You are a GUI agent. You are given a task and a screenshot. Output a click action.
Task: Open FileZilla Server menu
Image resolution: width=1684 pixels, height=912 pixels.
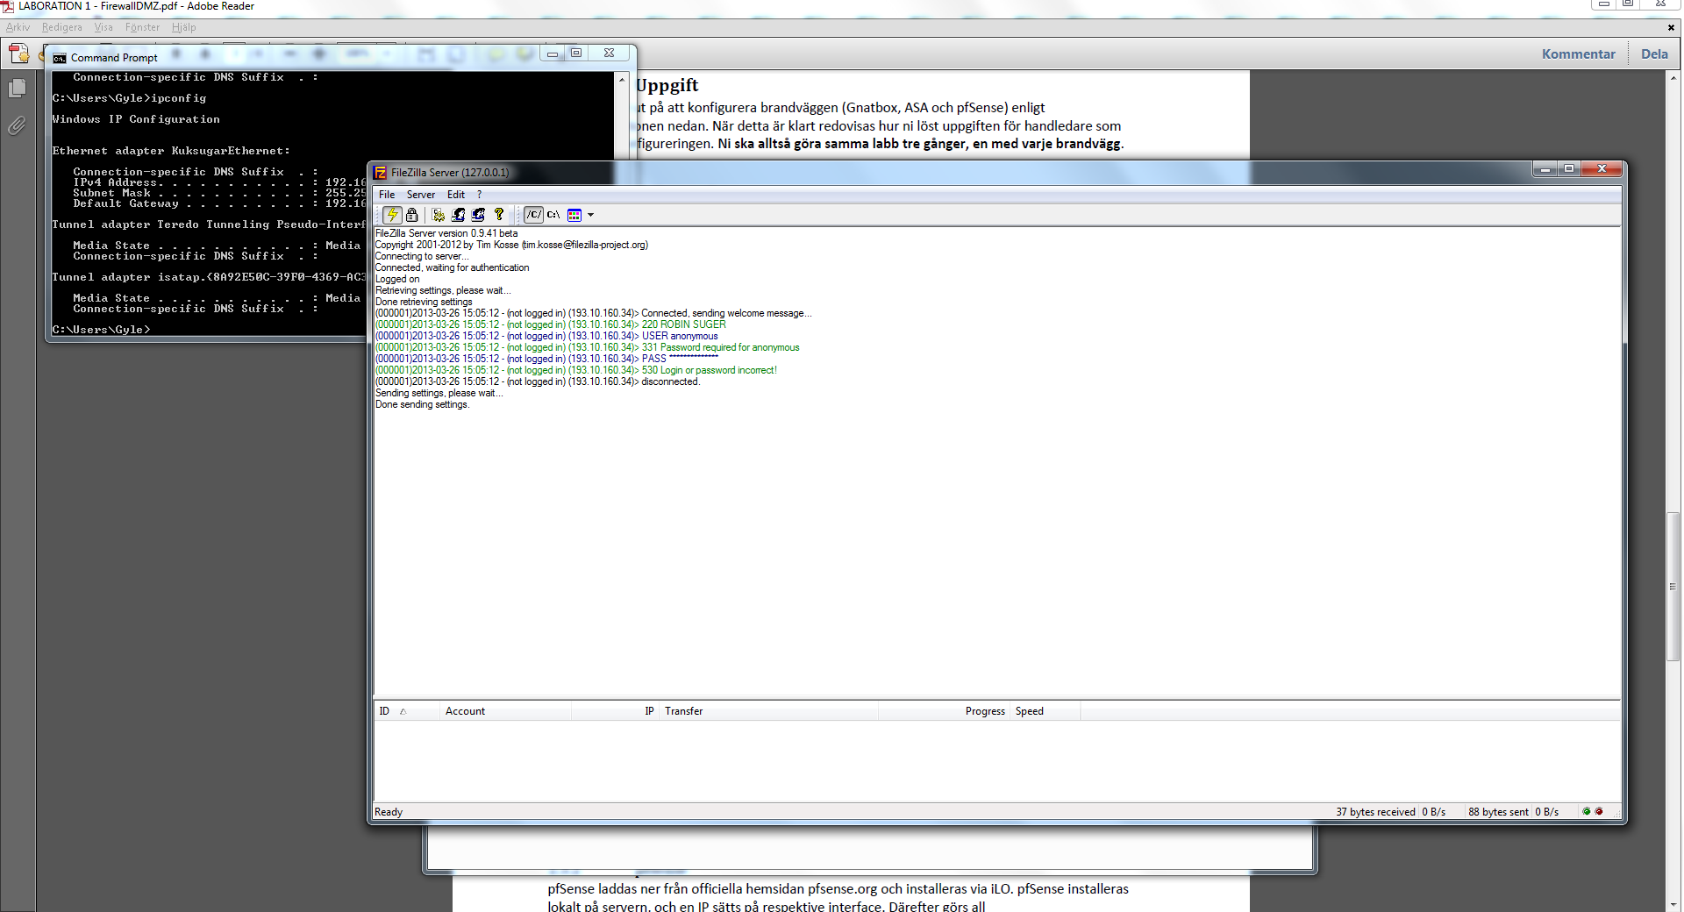coord(421,195)
